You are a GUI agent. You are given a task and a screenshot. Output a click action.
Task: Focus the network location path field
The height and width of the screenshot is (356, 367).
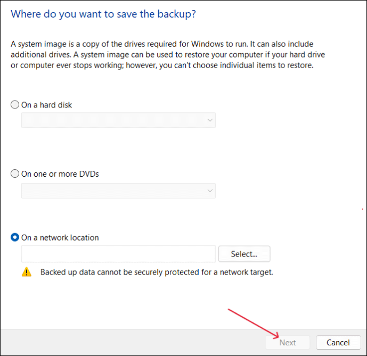click(x=118, y=254)
